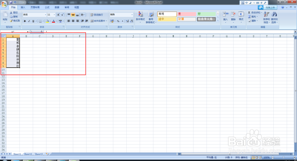Toggle Bold formatting
The width and height of the screenshot is (297, 161).
point(25,21)
